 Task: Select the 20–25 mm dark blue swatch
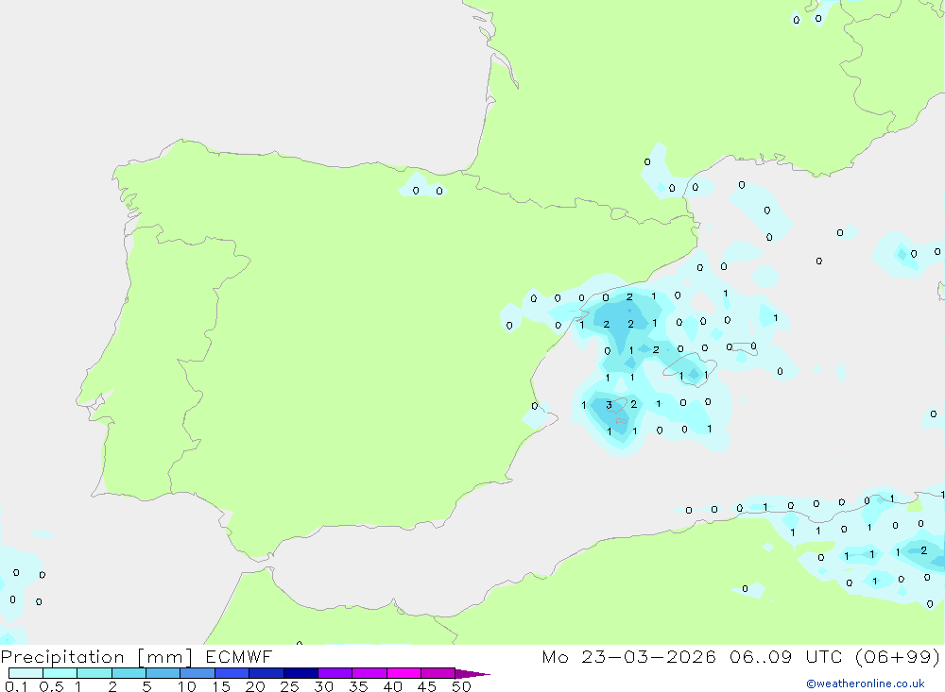point(266,673)
